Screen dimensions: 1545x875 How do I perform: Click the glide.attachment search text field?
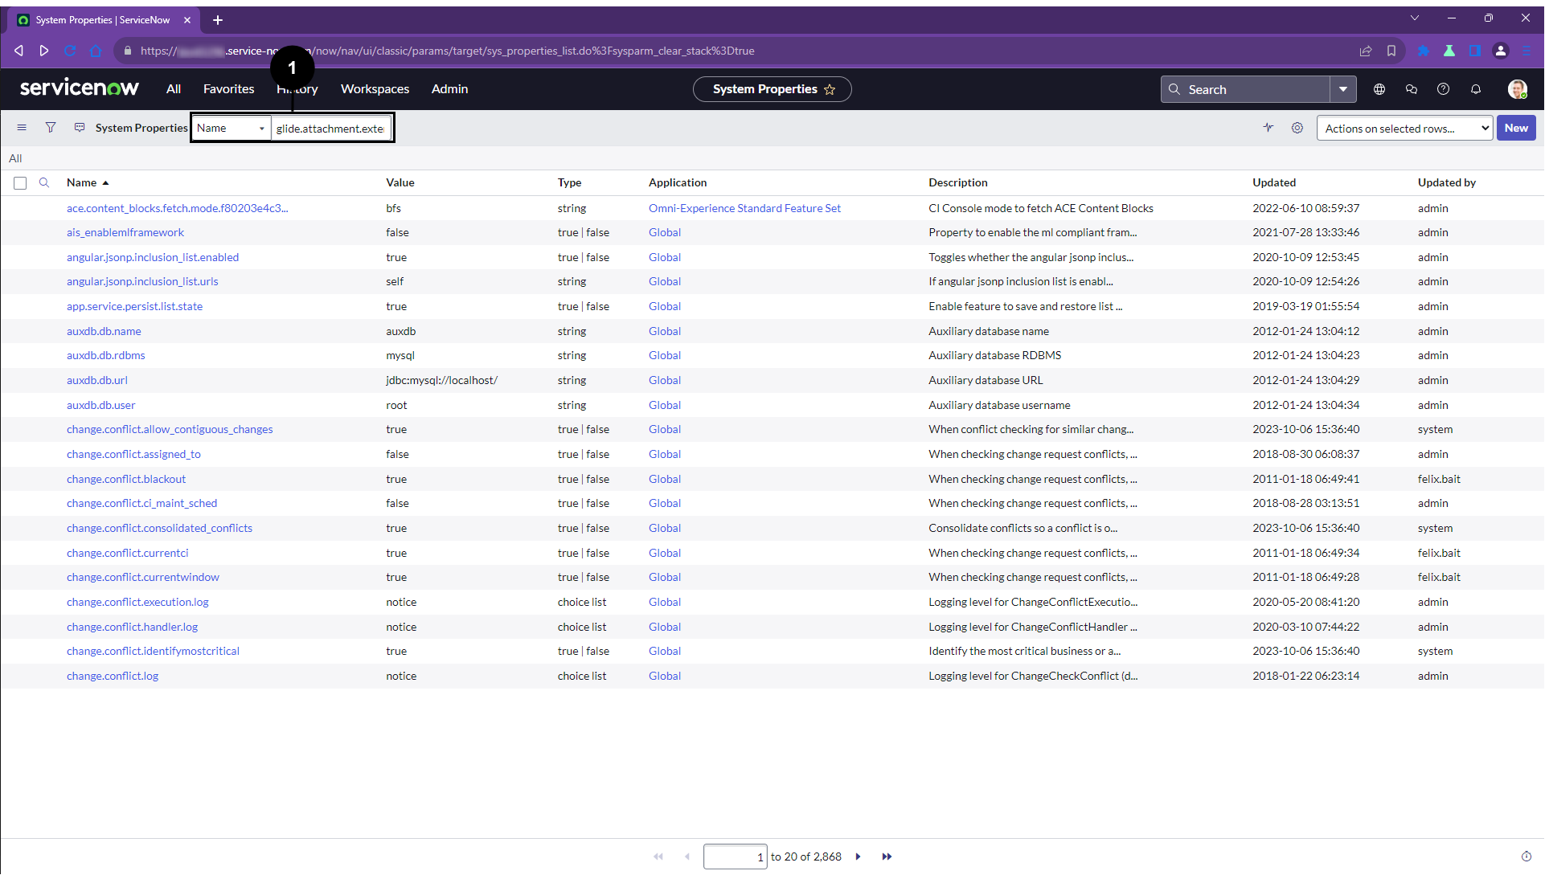point(330,129)
